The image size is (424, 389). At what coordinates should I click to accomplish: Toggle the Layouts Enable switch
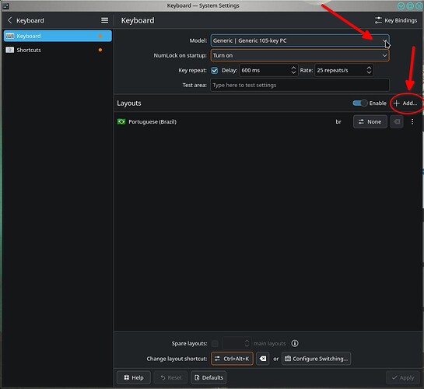tap(359, 103)
